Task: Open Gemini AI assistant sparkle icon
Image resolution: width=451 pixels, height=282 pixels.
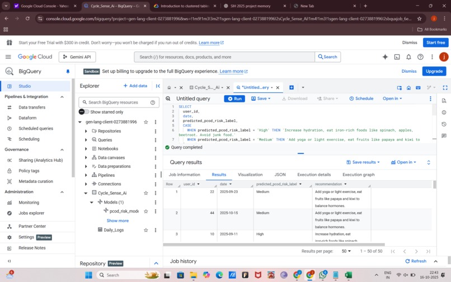Action: pyautogui.click(x=385, y=57)
